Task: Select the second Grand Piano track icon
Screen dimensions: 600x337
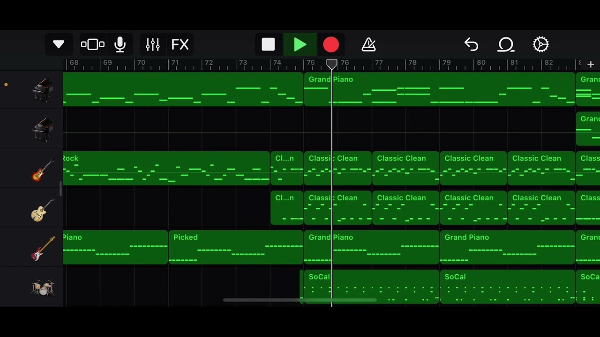Action: click(43, 129)
